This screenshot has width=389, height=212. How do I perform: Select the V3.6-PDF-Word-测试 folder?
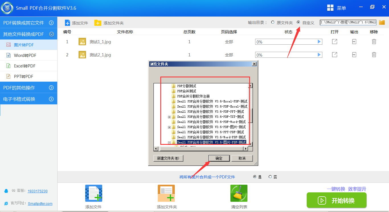[x=211, y=122]
